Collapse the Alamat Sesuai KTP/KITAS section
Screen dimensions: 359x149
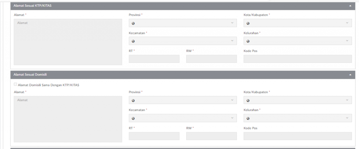350,6
